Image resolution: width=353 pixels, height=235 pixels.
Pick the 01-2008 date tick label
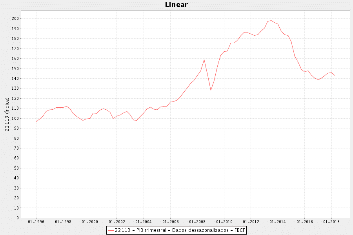point(197,222)
